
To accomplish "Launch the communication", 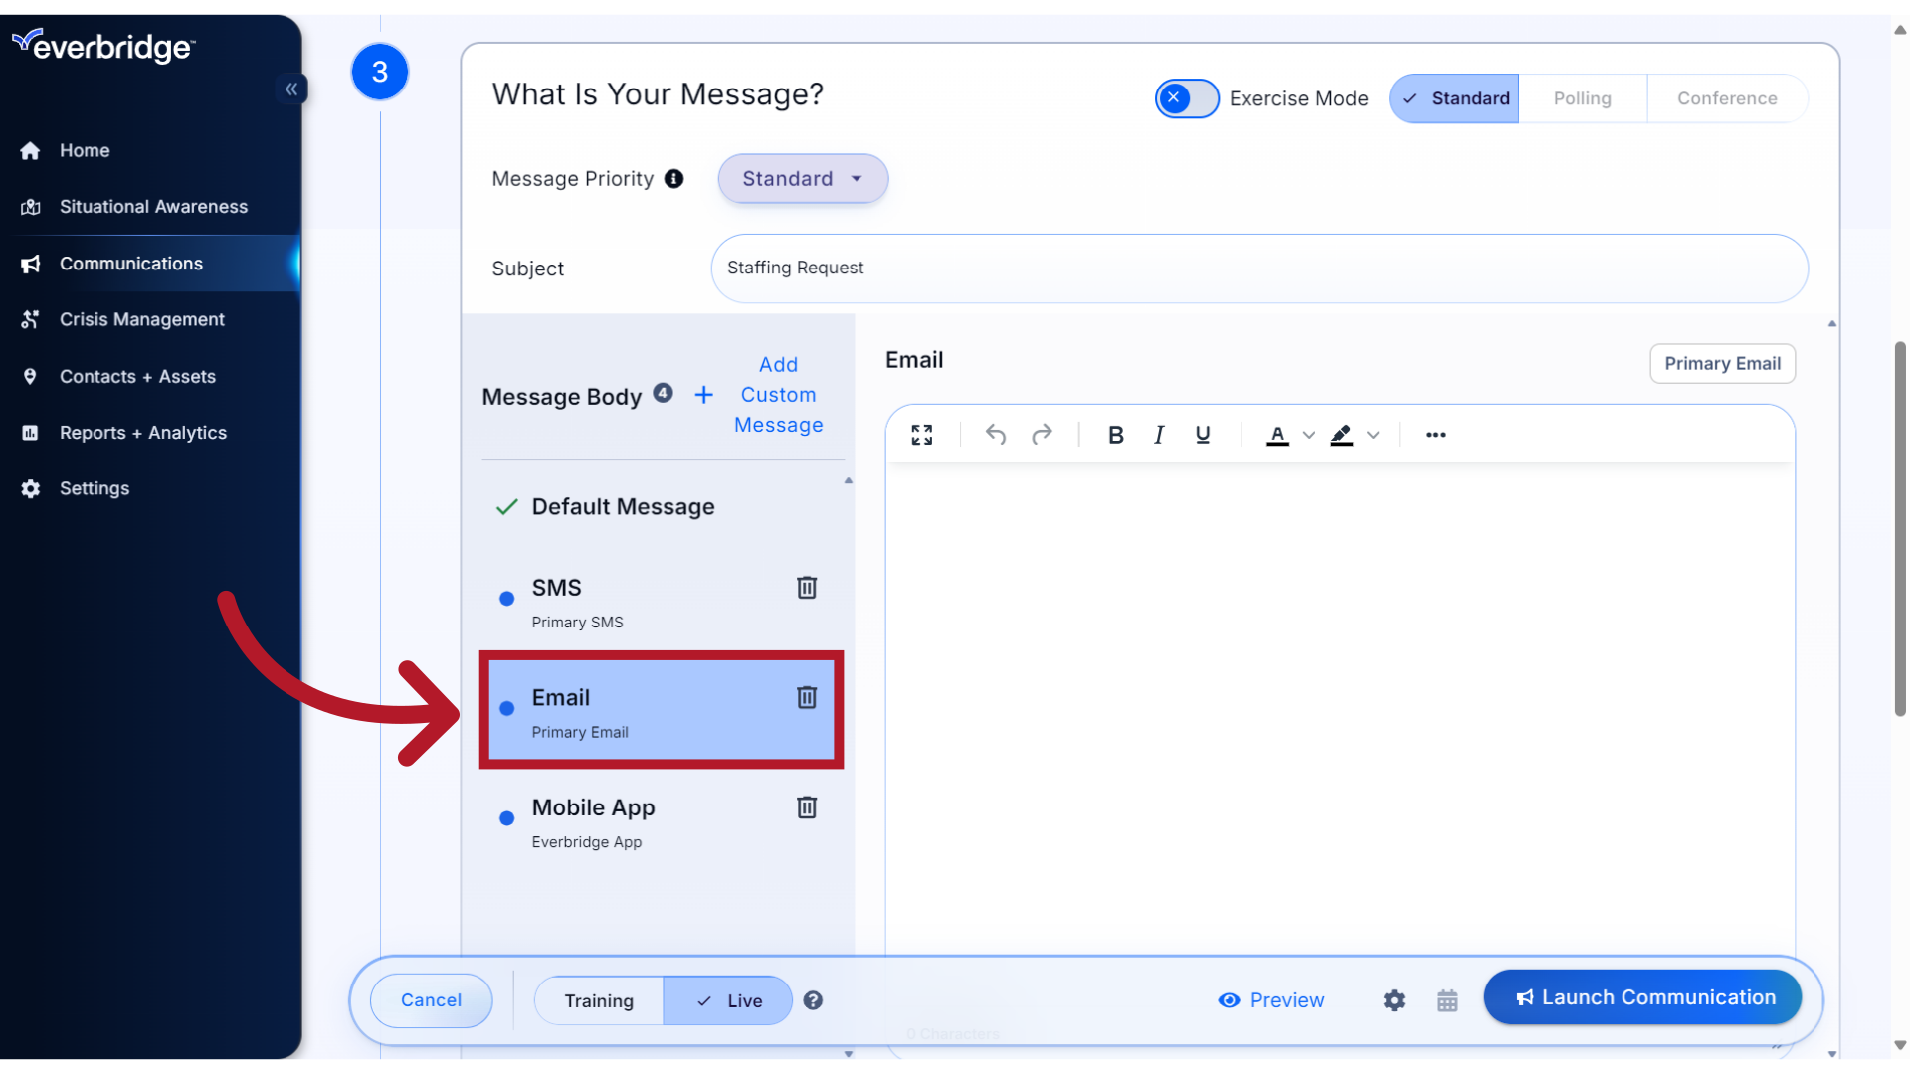I will 1642,997.
